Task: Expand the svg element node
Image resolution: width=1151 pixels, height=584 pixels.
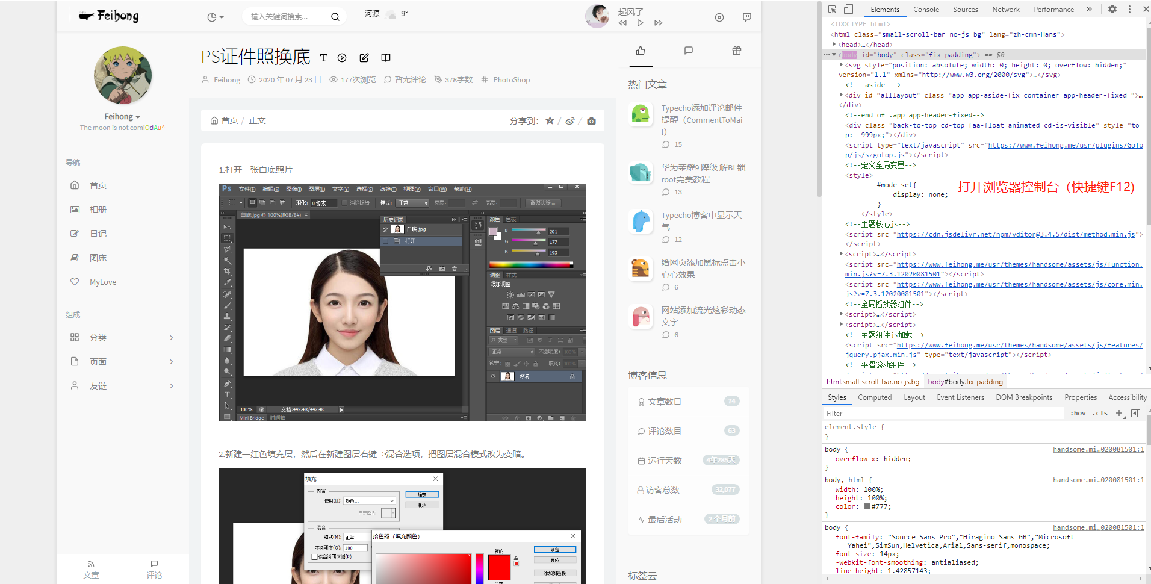Action: [x=841, y=64]
